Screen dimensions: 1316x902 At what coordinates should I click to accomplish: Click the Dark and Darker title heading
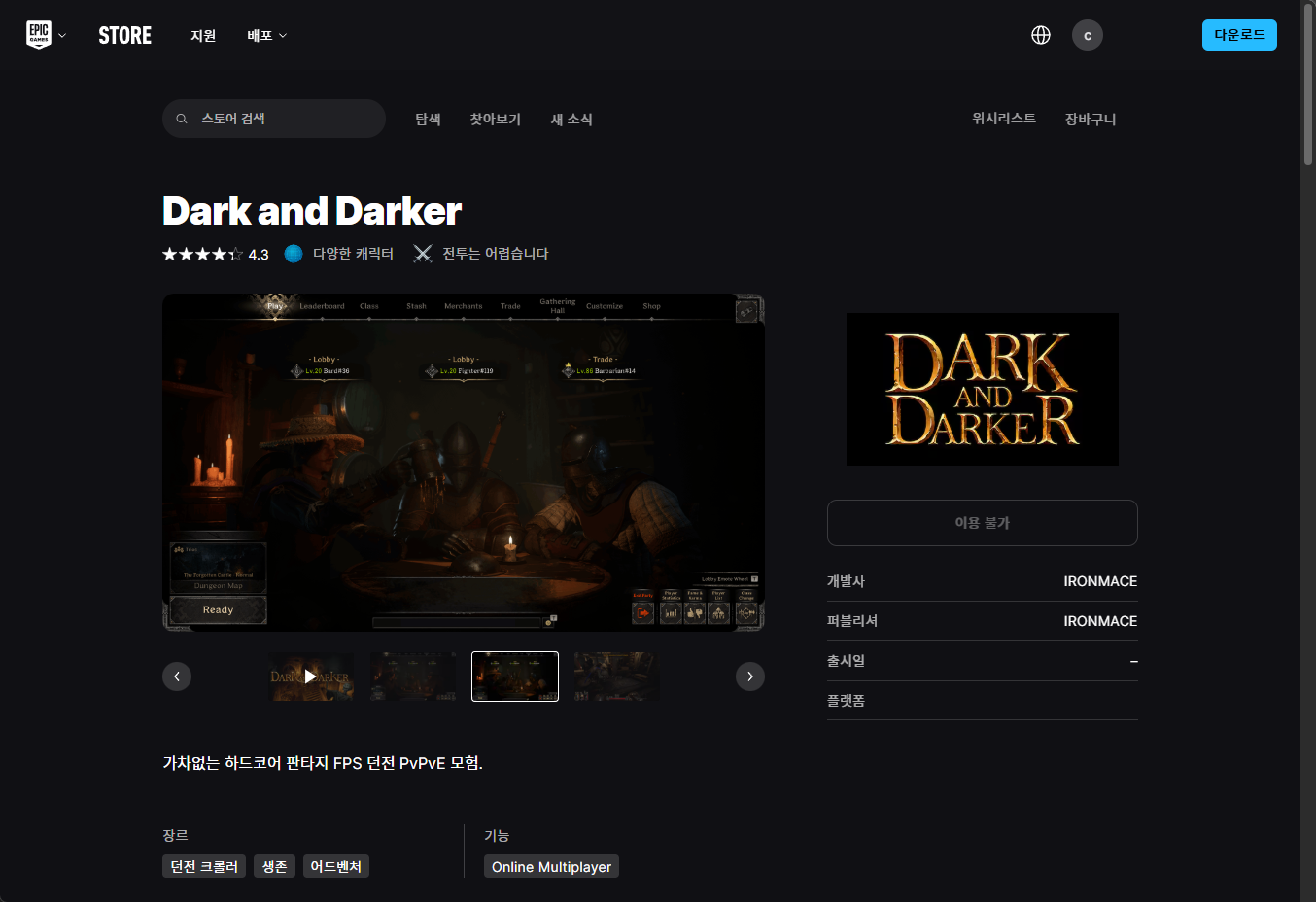click(x=312, y=211)
